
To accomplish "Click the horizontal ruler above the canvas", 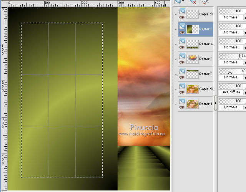I will tap(89, 4).
